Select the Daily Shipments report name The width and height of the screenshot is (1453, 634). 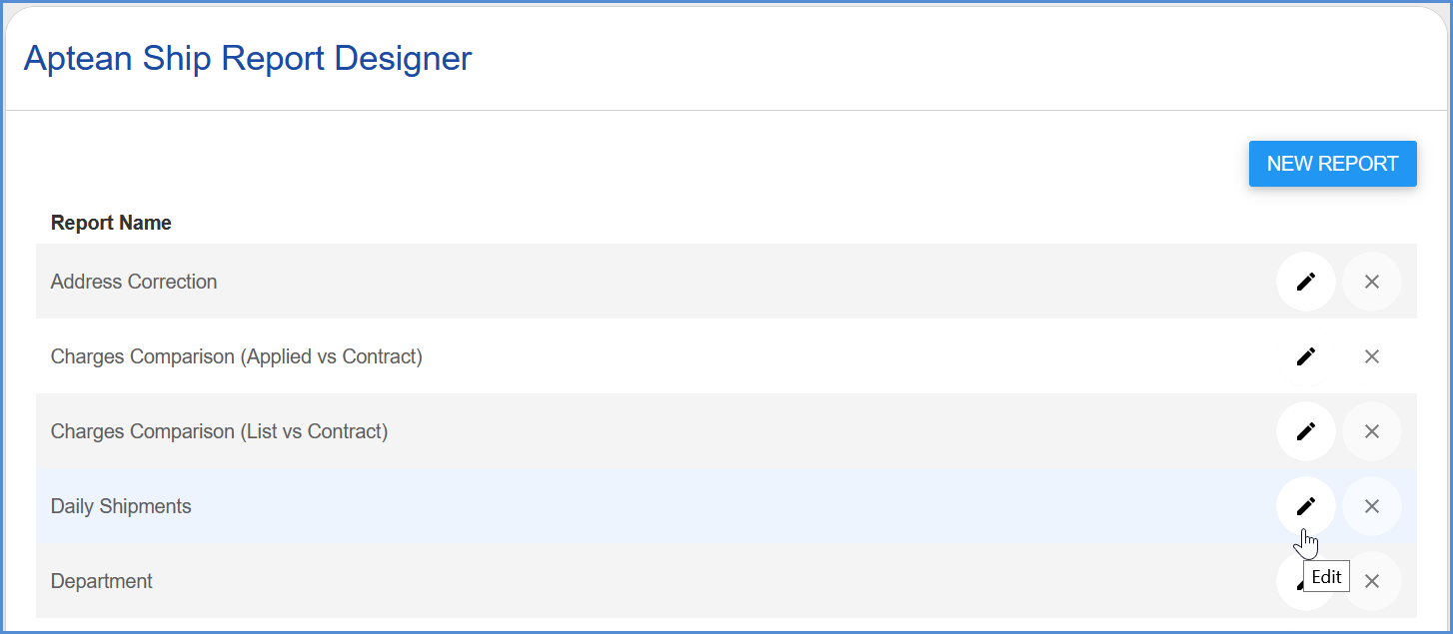tap(121, 506)
